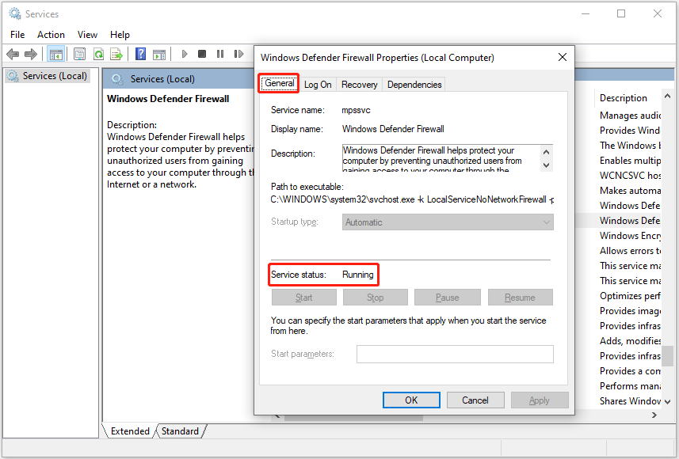
Task: Switch to the Standard view tab
Action: coord(180,431)
